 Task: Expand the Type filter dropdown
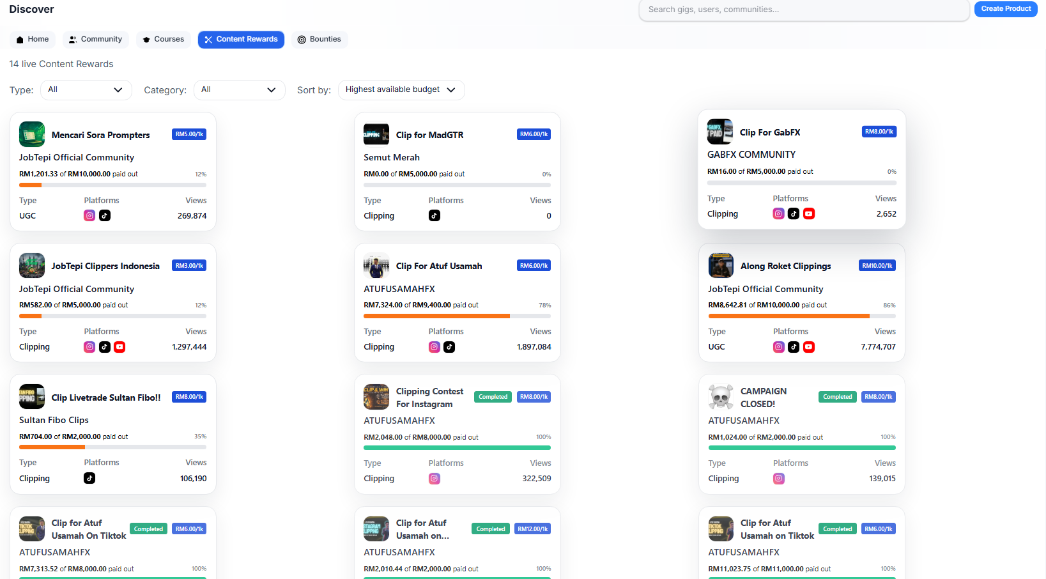[86, 90]
